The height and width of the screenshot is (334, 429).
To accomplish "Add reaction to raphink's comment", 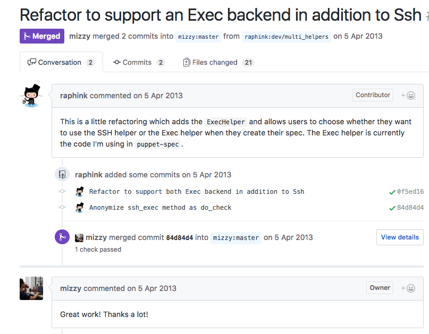I will 408,96.
